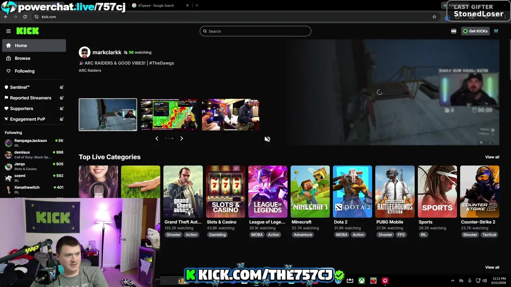The width and height of the screenshot is (511, 287).
Task: Click the Search input field
Action: [255, 31]
